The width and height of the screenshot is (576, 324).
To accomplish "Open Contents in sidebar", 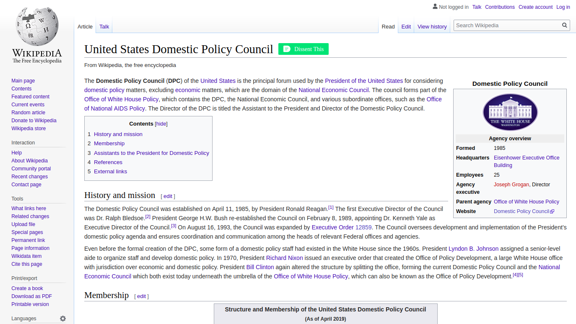I will coord(21,89).
